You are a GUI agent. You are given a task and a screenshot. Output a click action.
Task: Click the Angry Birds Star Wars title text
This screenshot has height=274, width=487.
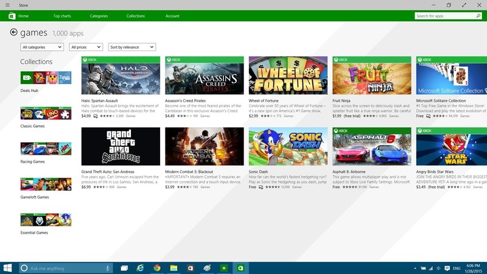(435, 172)
